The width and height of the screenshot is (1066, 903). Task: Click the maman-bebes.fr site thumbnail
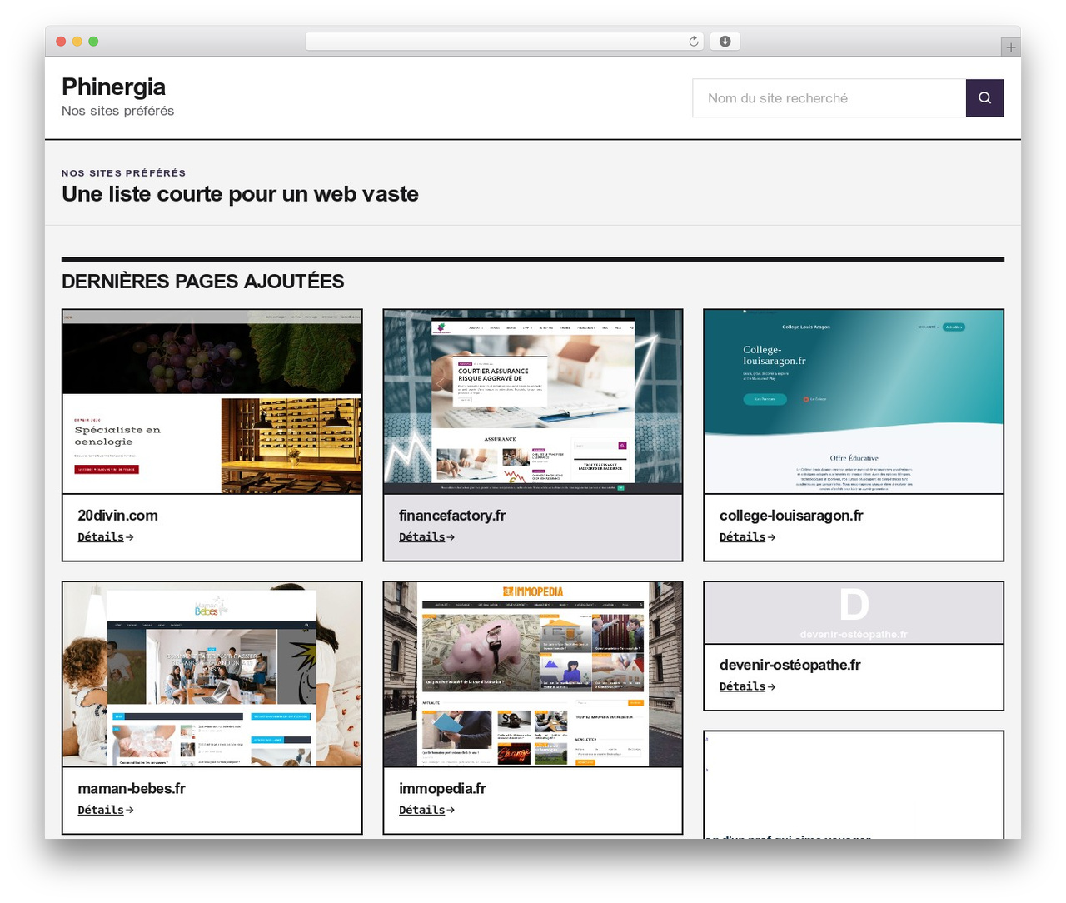click(x=212, y=674)
